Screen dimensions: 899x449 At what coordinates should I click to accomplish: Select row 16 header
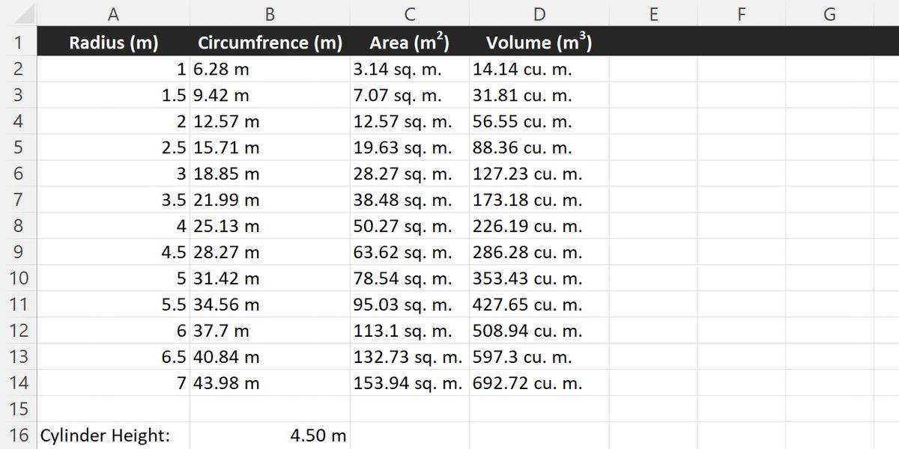[x=18, y=435]
